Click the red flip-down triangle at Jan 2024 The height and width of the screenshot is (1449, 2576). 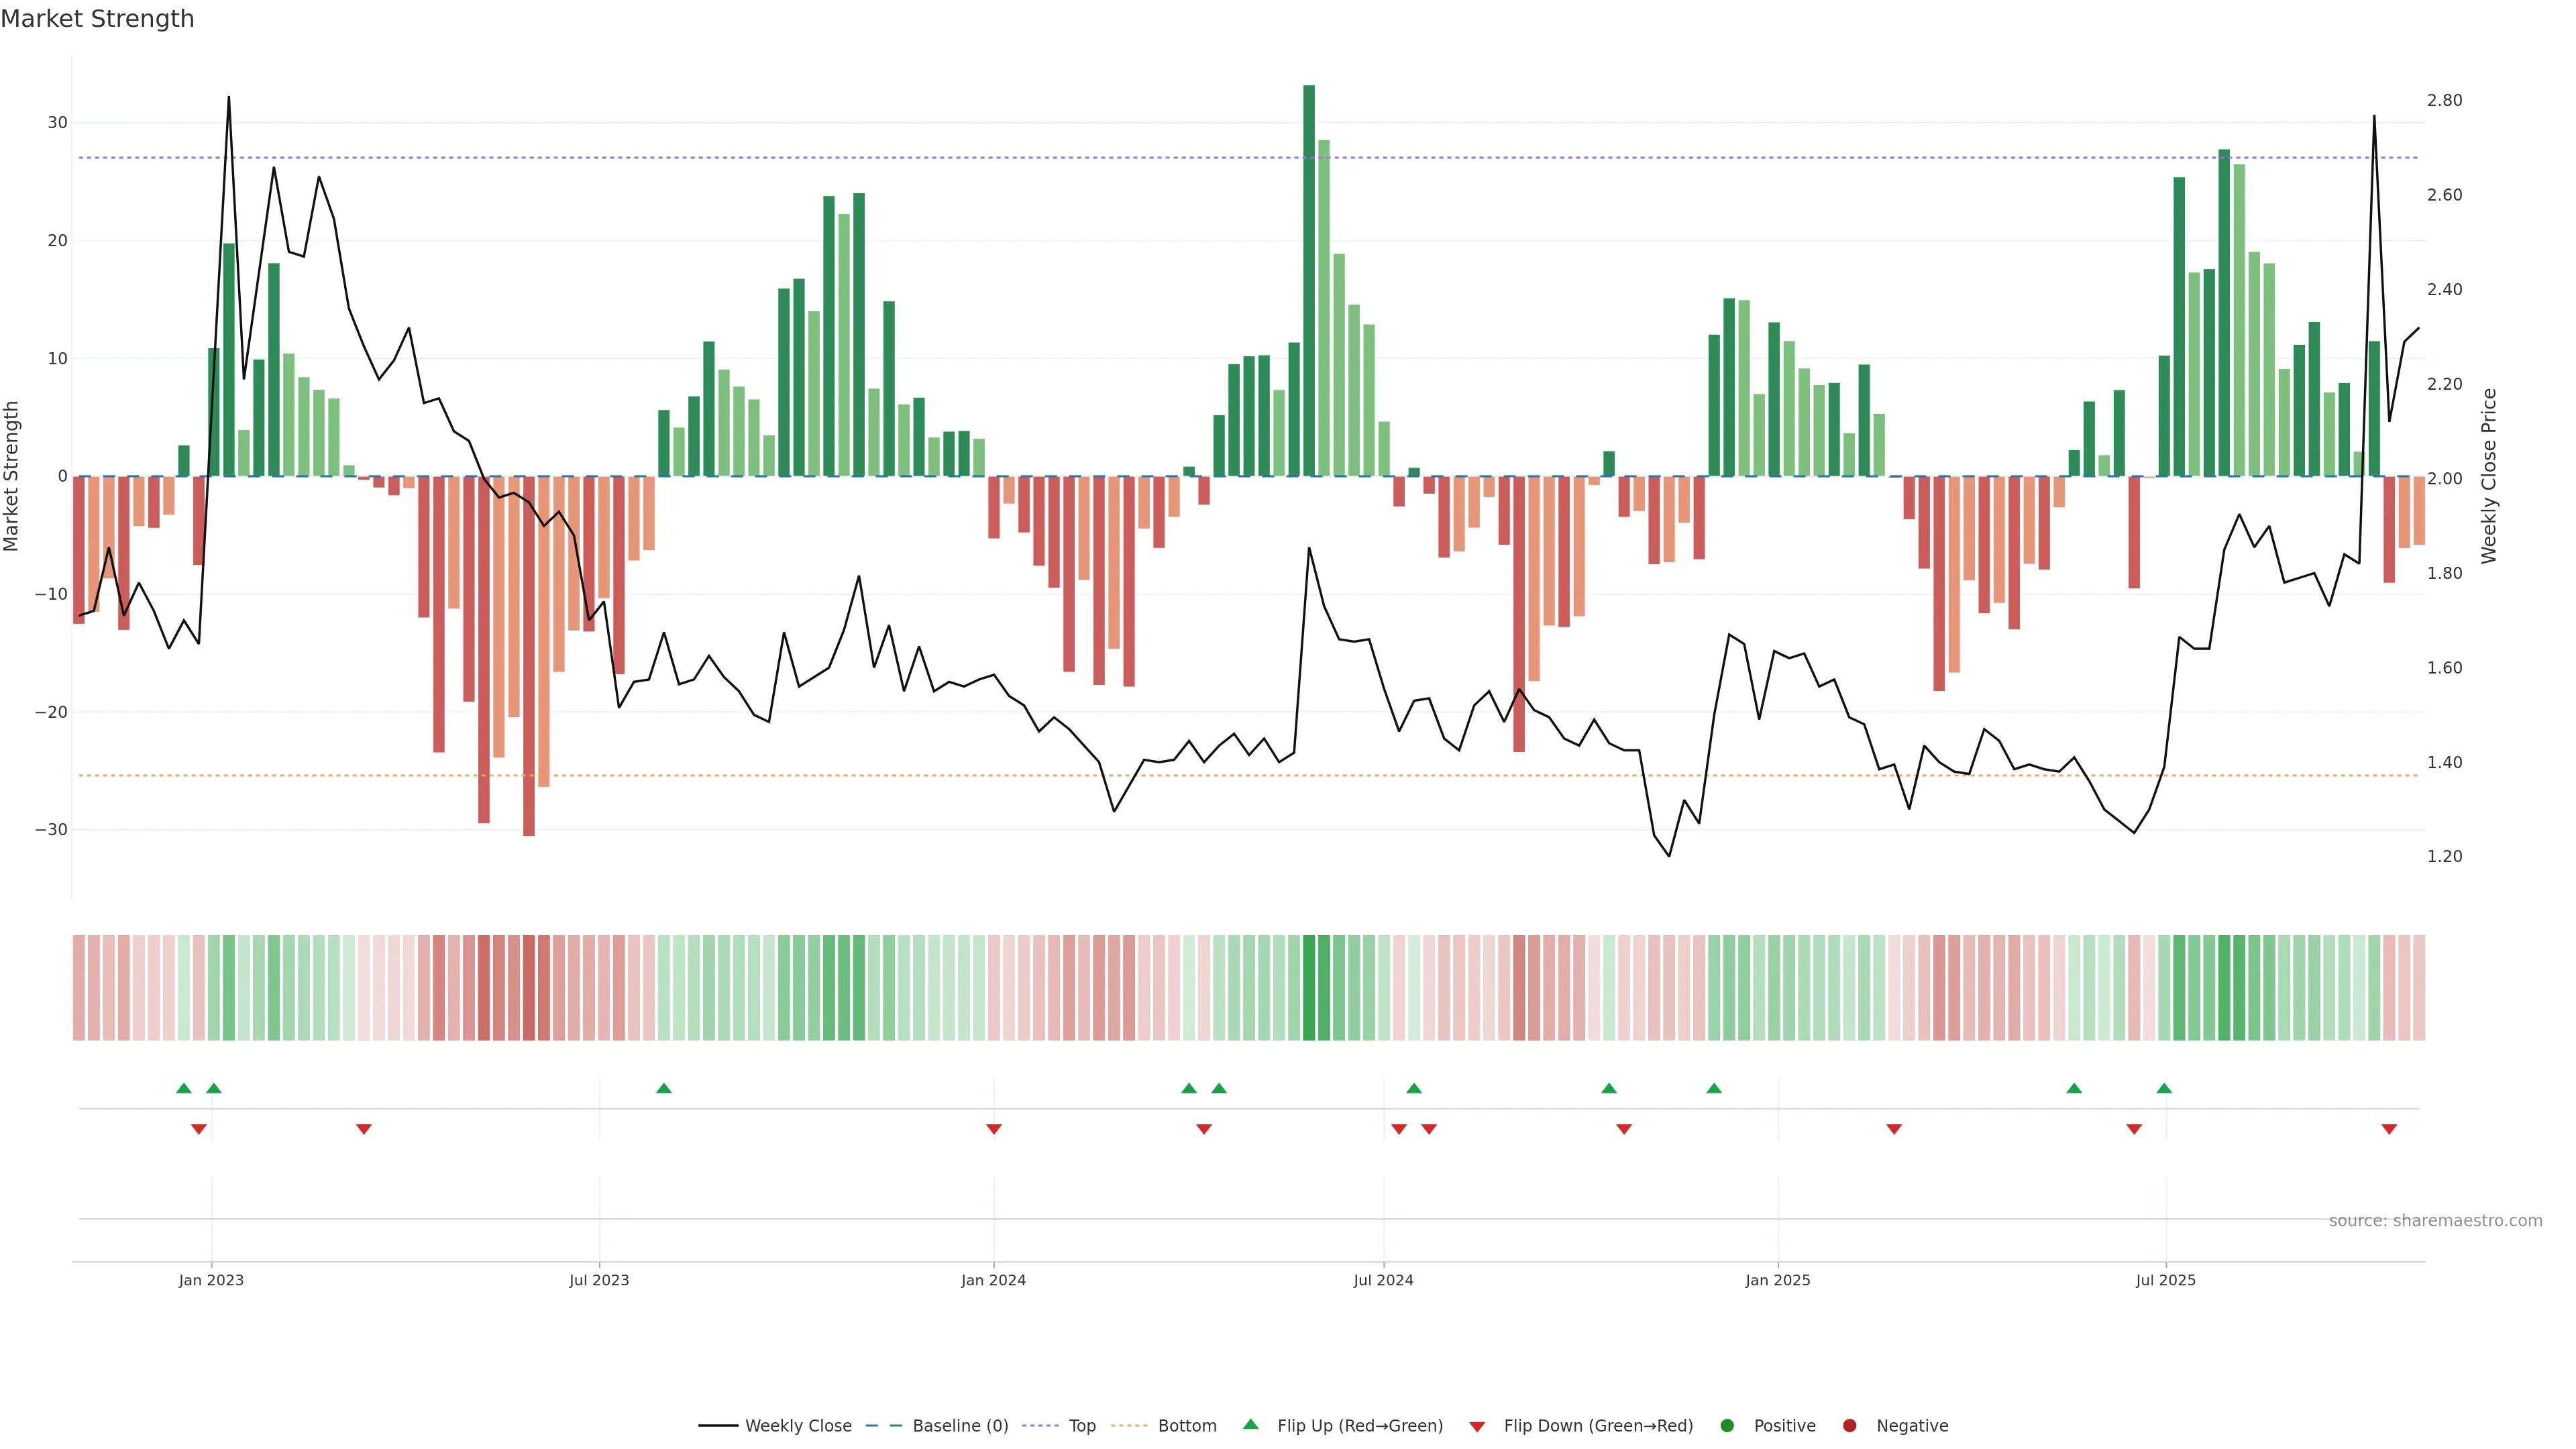[994, 1129]
